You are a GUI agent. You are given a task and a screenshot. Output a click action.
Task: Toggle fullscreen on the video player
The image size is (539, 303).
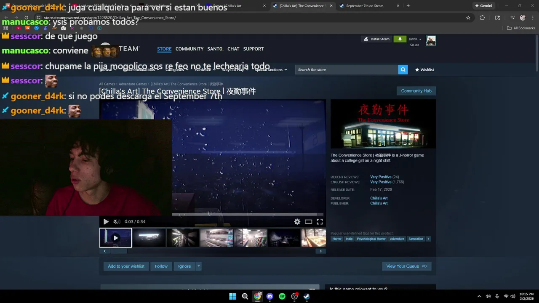[x=320, y=222]
